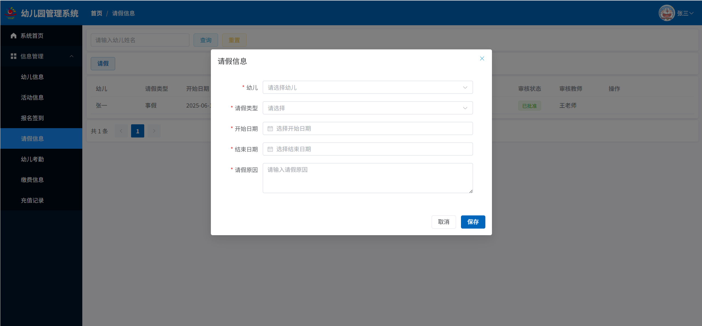Click the 首页 breadcrumb link
Viewport: 702px width, 326px height.
click(x=97, y=13)
